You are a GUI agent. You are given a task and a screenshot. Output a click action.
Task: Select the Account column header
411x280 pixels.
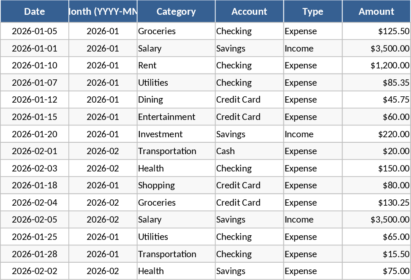point(249,11)
